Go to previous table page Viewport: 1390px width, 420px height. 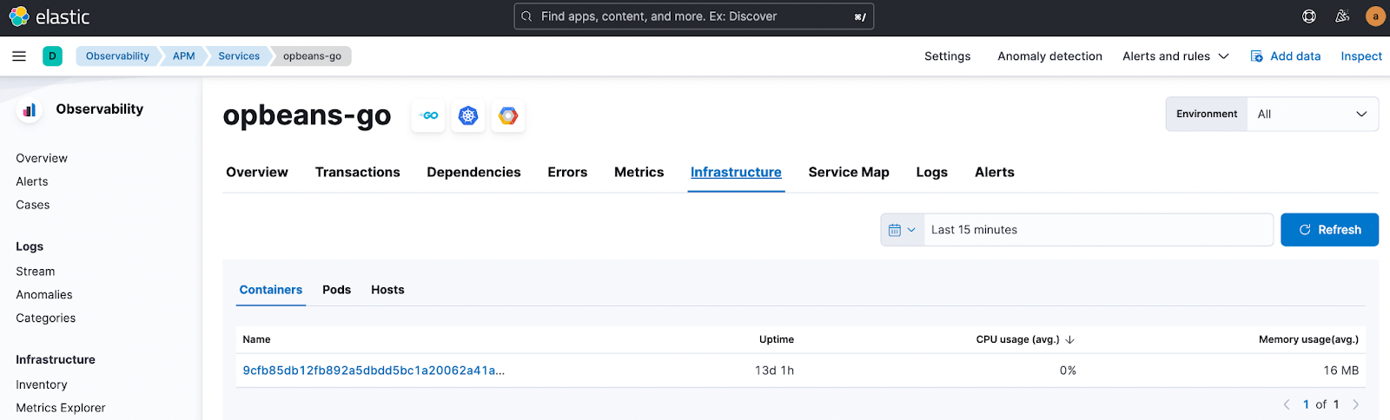click(x=1287, y=404)
